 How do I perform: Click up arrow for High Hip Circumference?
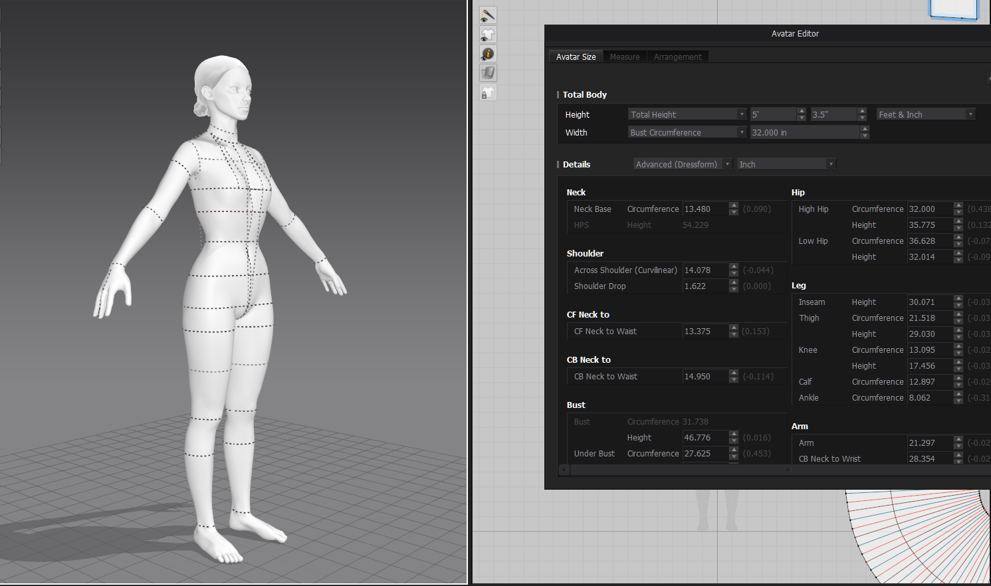(958, 205)
